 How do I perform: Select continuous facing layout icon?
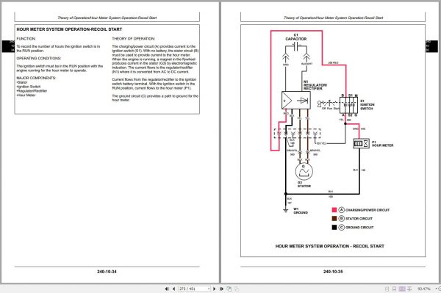tap(409, 289)
